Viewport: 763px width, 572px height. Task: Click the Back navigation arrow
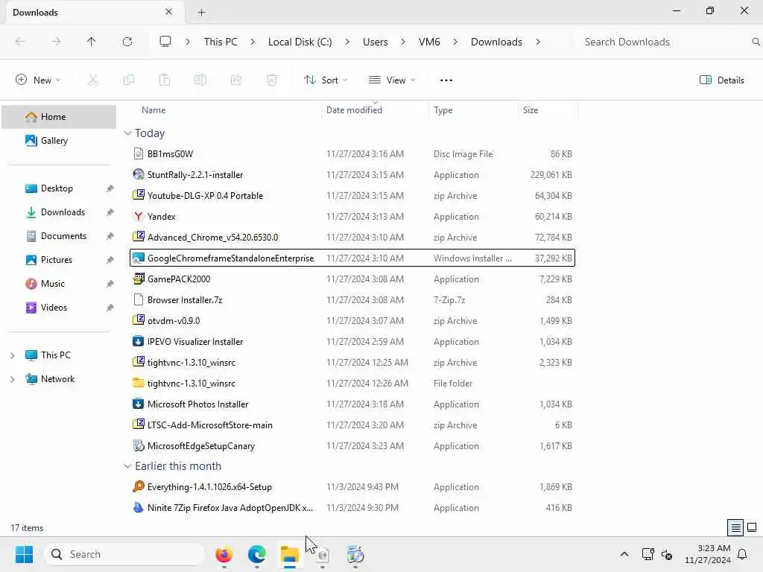pyautogui.click(x=20, y=42)
